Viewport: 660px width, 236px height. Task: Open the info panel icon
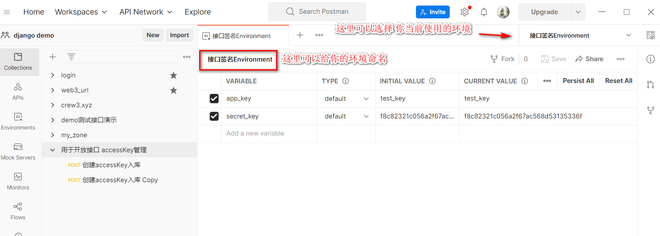651,59
